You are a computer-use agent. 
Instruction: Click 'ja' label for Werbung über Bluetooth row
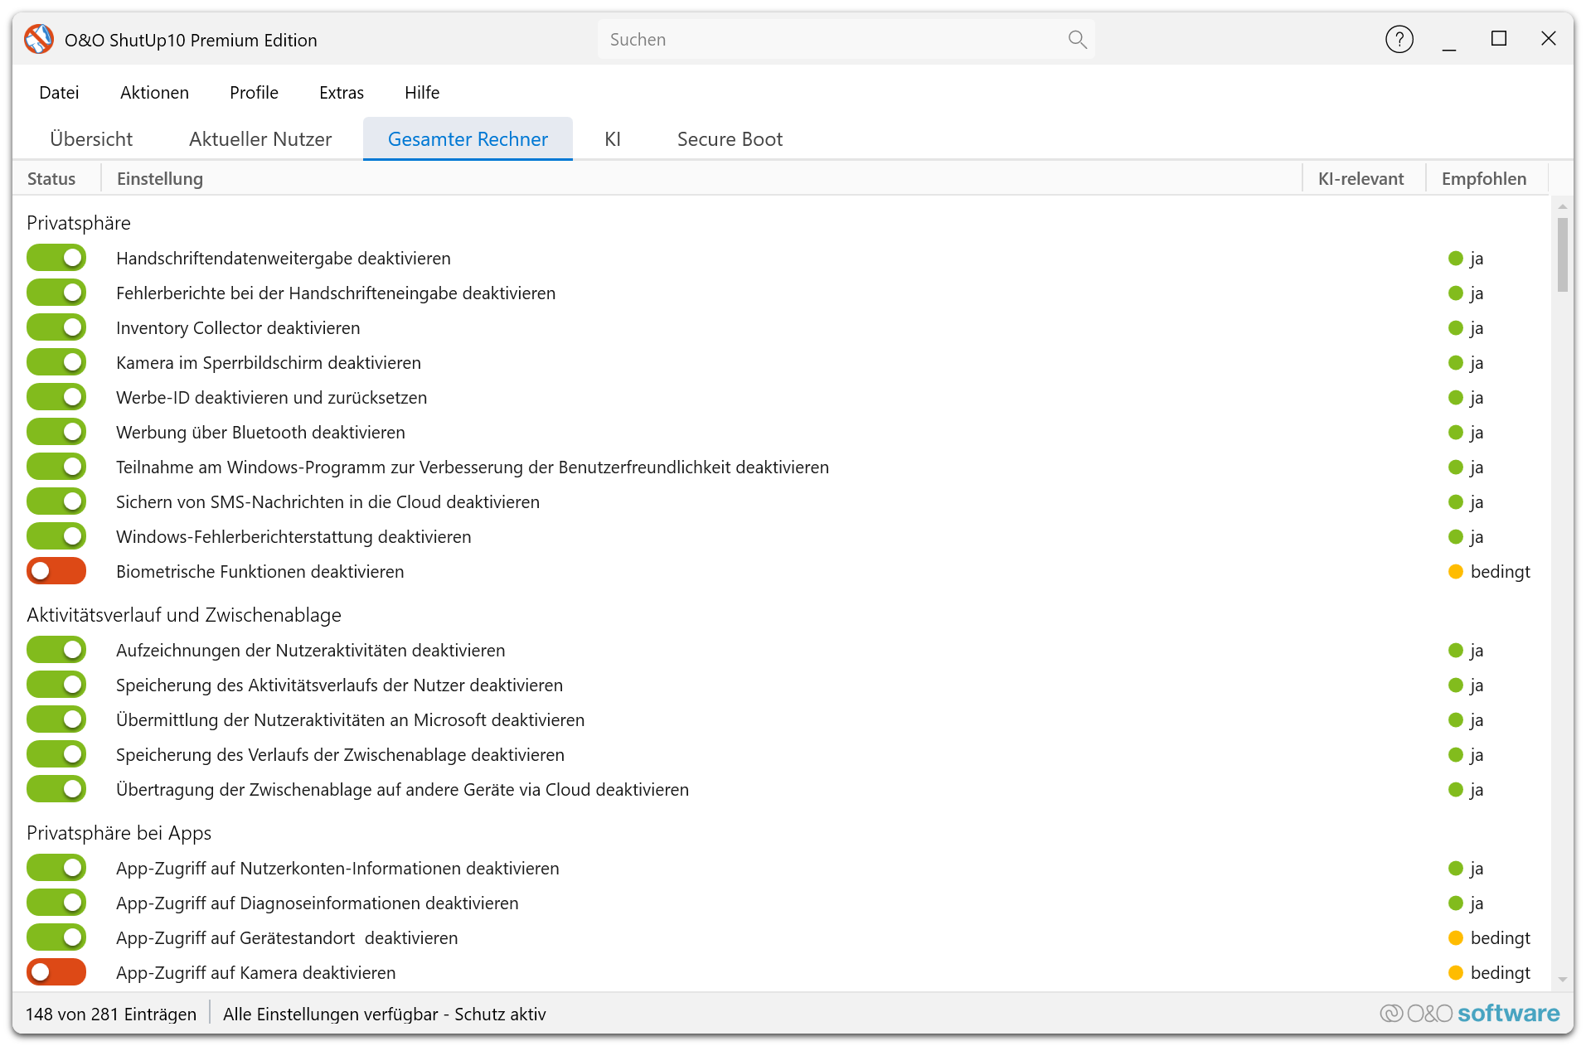pos(1477,433)
